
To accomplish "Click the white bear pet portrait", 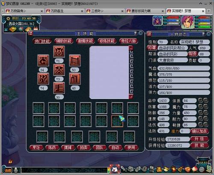I will pyautogui.click(x=115, y=169).
